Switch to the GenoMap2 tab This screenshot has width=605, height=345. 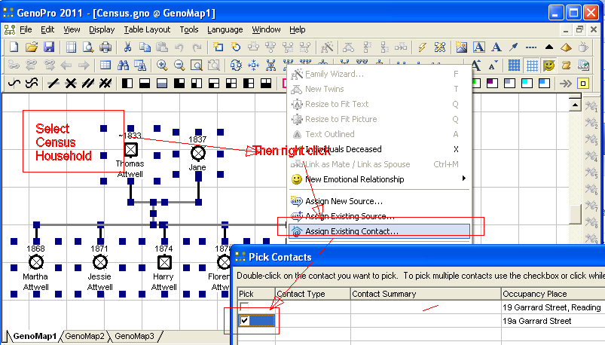tap(85, 336)
